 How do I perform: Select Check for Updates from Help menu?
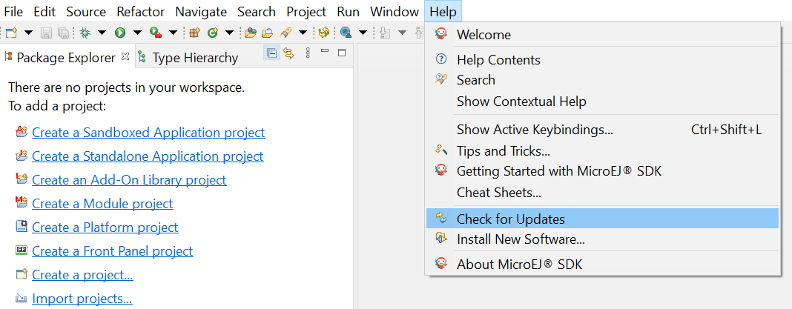tap(510, 219)
